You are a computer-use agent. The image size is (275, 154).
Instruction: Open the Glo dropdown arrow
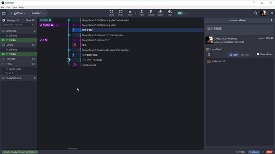[x=186, y=13]
